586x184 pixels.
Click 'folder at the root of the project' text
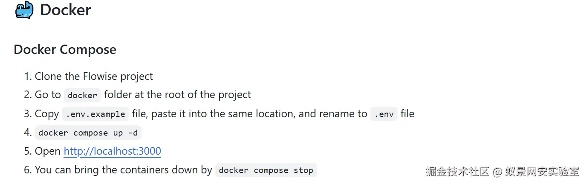click(x=178, y=95)
